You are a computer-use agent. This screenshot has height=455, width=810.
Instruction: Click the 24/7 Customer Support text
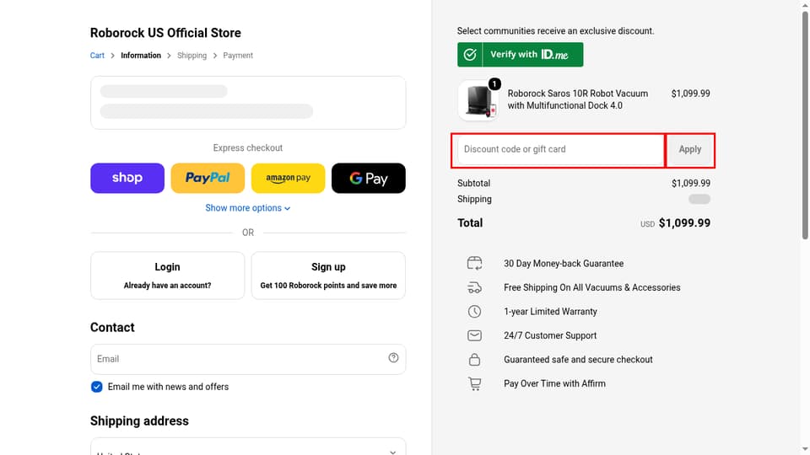tap(550, 336)
